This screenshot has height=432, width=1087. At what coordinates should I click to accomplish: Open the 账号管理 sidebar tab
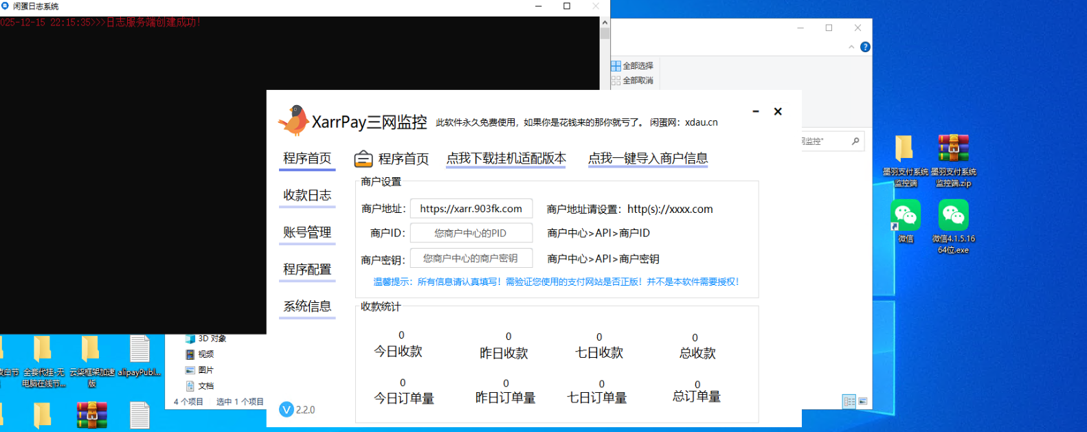(x=307, y=232)
